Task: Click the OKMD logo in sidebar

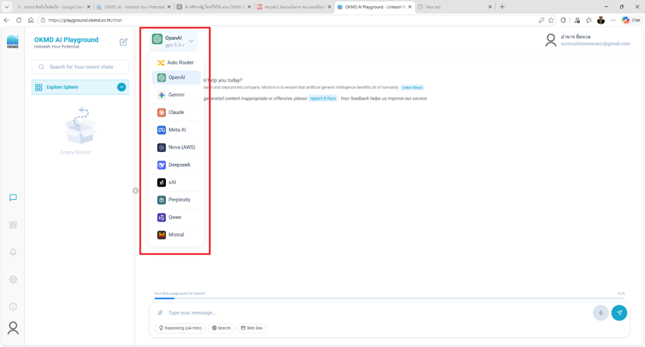Action: coord(13,42)
